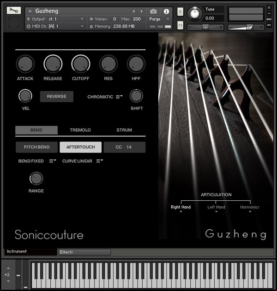The height and width of the screenshot is (291, 277).
Task: Click the CC 14 value field
Action: coord(124,147)
